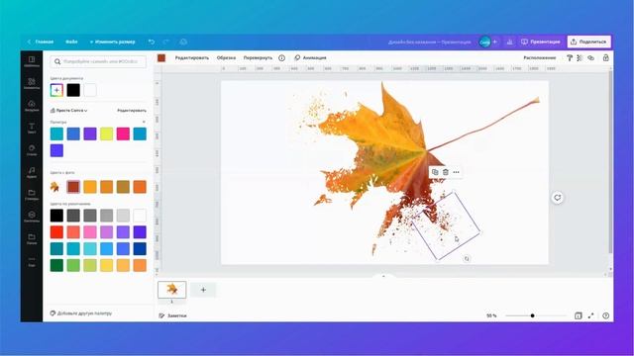Select the highlighted brown-red photo color swatch
The width and height of the screenshot is (634, 356).
pos(73,187)
